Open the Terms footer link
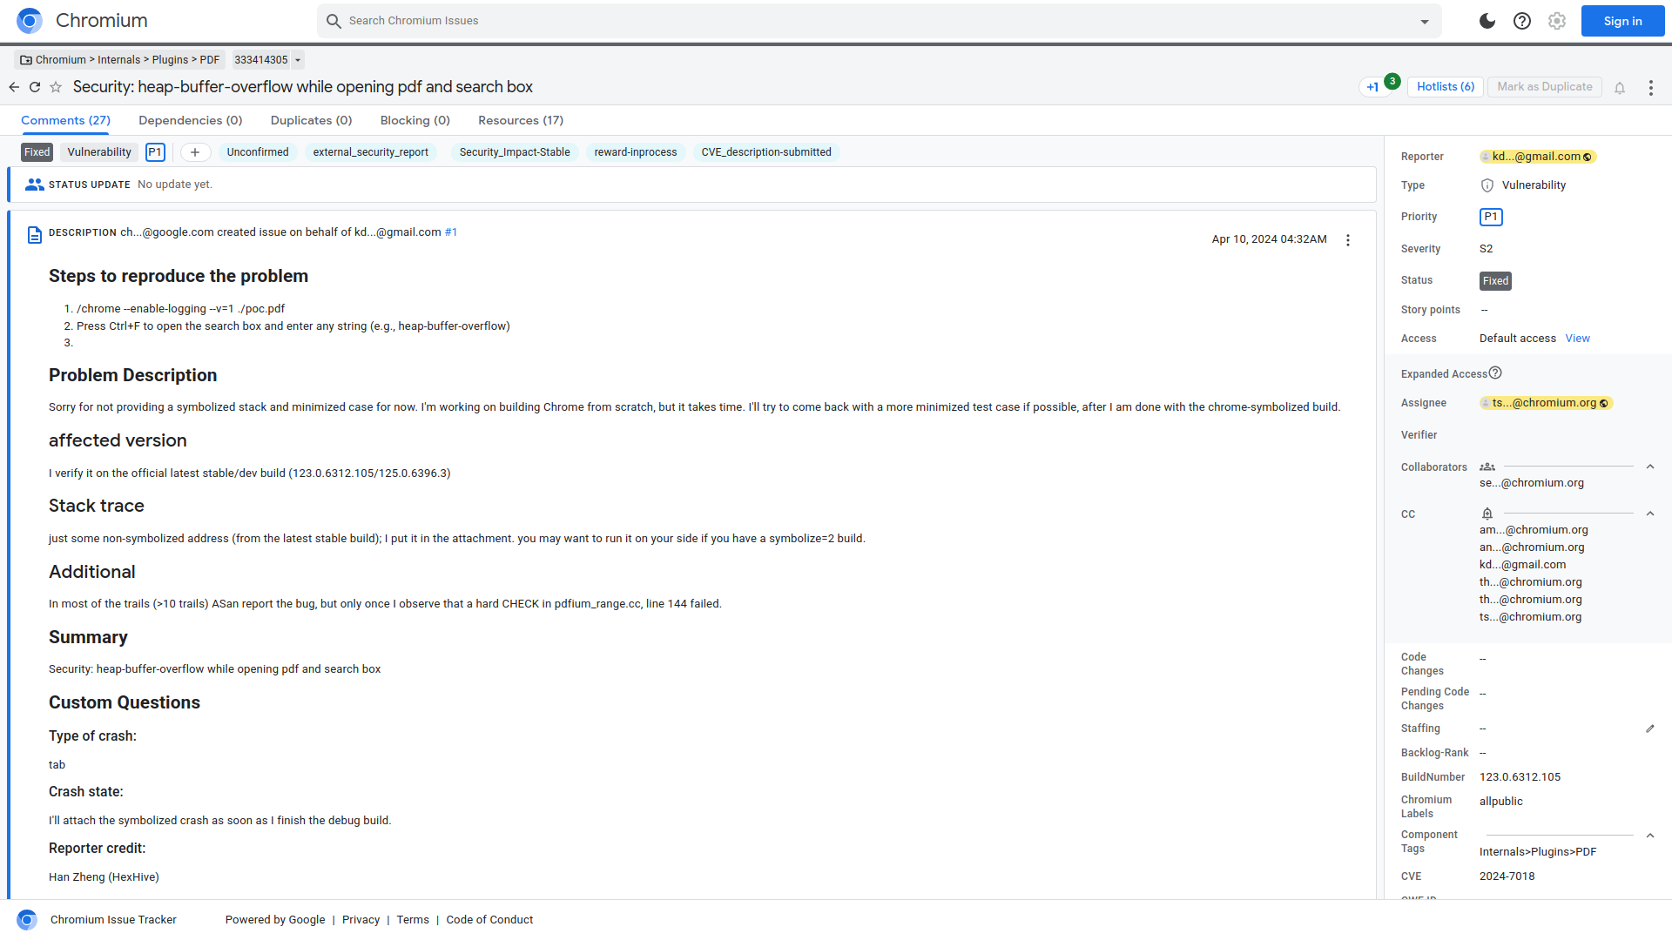This screenshot has width=1672, height=940. tap(413, 920)
